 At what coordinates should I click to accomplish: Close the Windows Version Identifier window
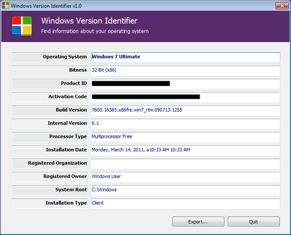[x=282, y=6]
